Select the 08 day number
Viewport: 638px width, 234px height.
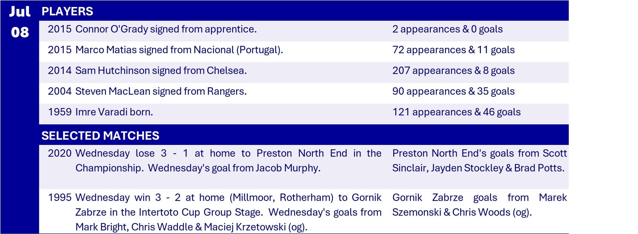pos(20,32)
